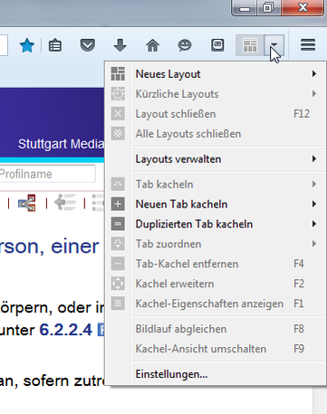Click the Kachel-Eigenschaften list icon
Image resolution: width=327 pixels, height=414 pixels.
[118, 303]
